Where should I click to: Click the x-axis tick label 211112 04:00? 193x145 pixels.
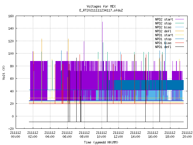[x=50, y=135]
